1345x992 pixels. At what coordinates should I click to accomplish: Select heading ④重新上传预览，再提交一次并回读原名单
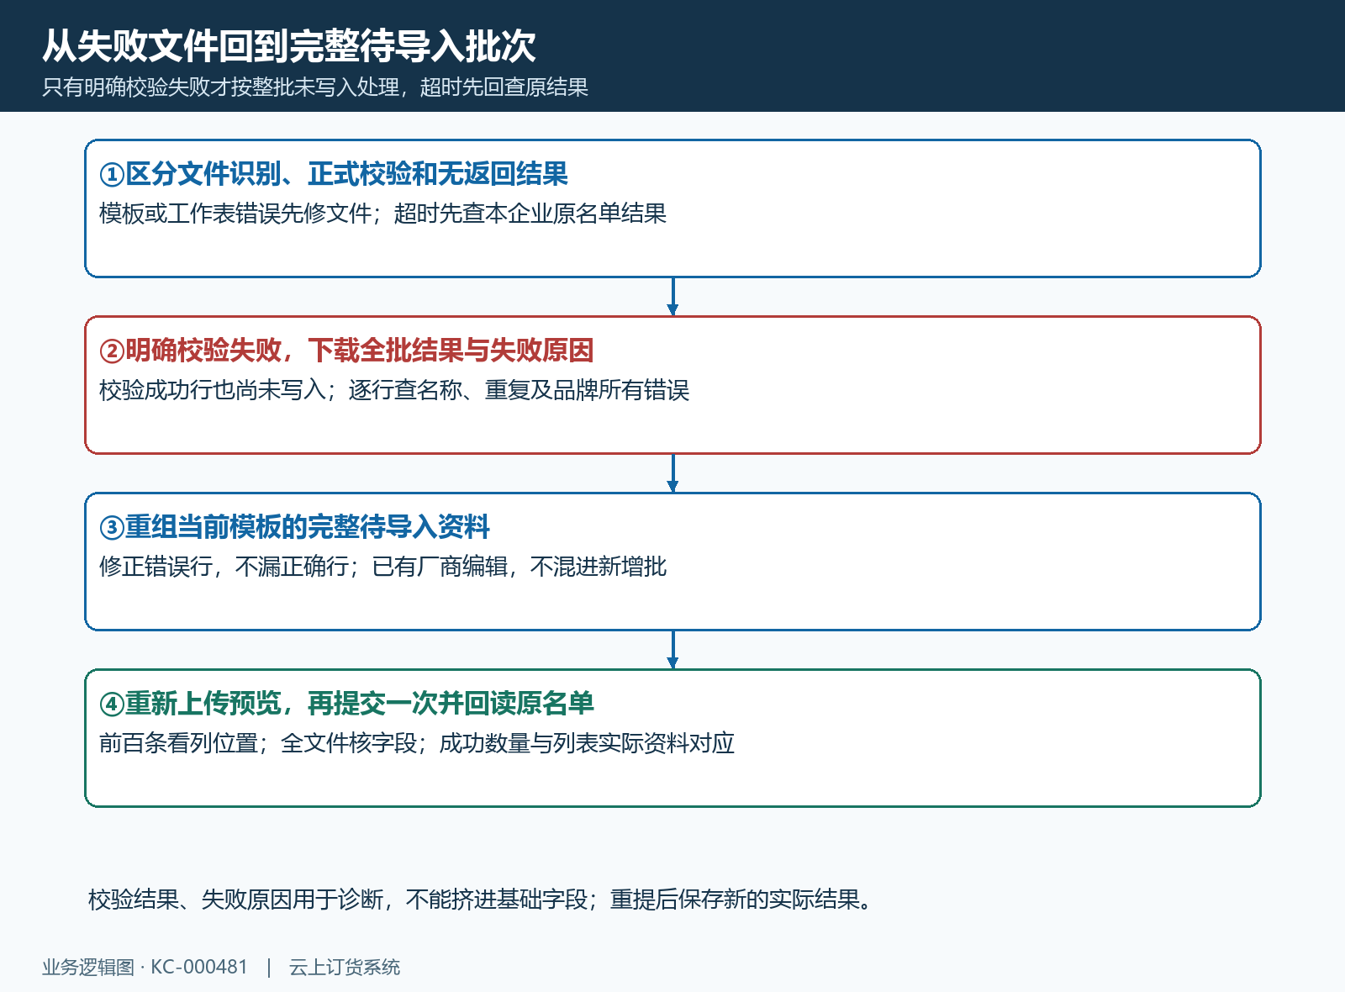(346, 704)
